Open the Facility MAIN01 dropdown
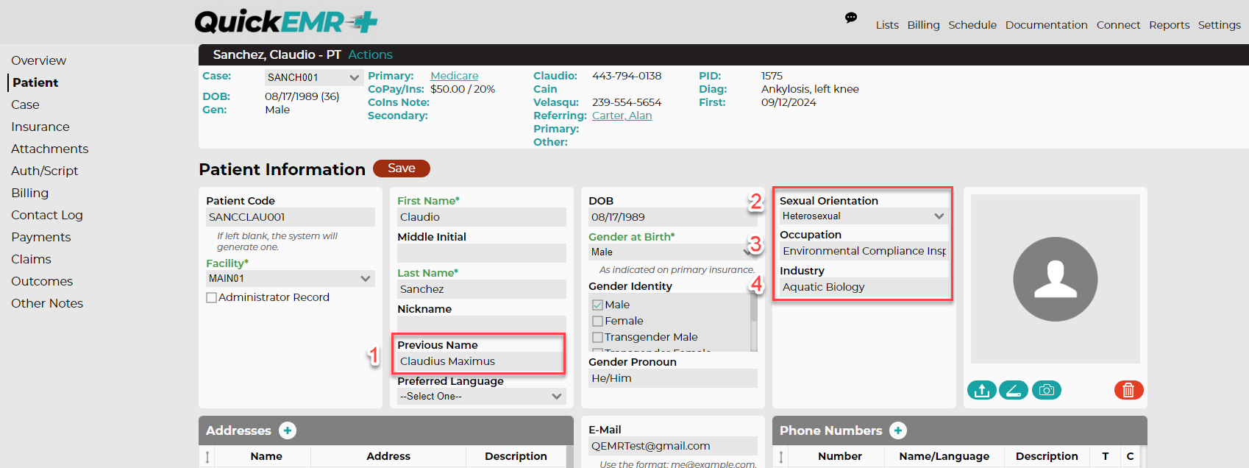 pyautogui.click(x=291, y=278)
